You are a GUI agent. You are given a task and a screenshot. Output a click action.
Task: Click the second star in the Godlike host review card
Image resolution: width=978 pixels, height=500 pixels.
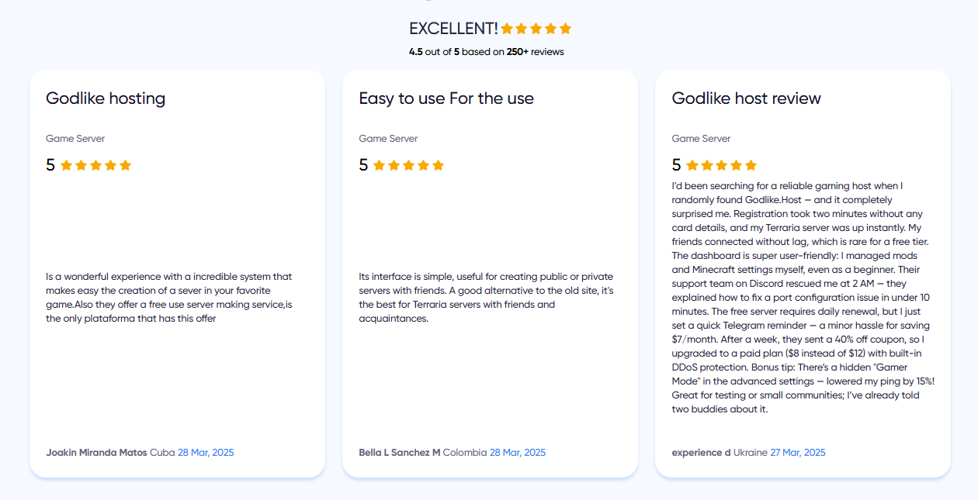point(706,165)
